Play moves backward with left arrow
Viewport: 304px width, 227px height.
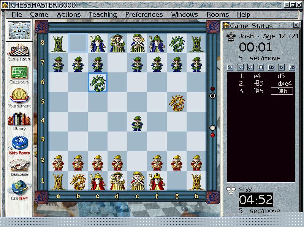(240, 67)
